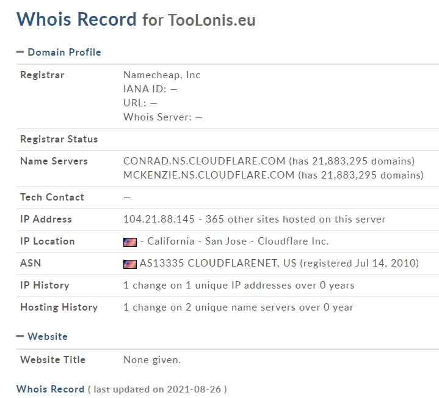Click the Hosting History change summary
The width and height of the screenshot is (439, 398).
238,307
